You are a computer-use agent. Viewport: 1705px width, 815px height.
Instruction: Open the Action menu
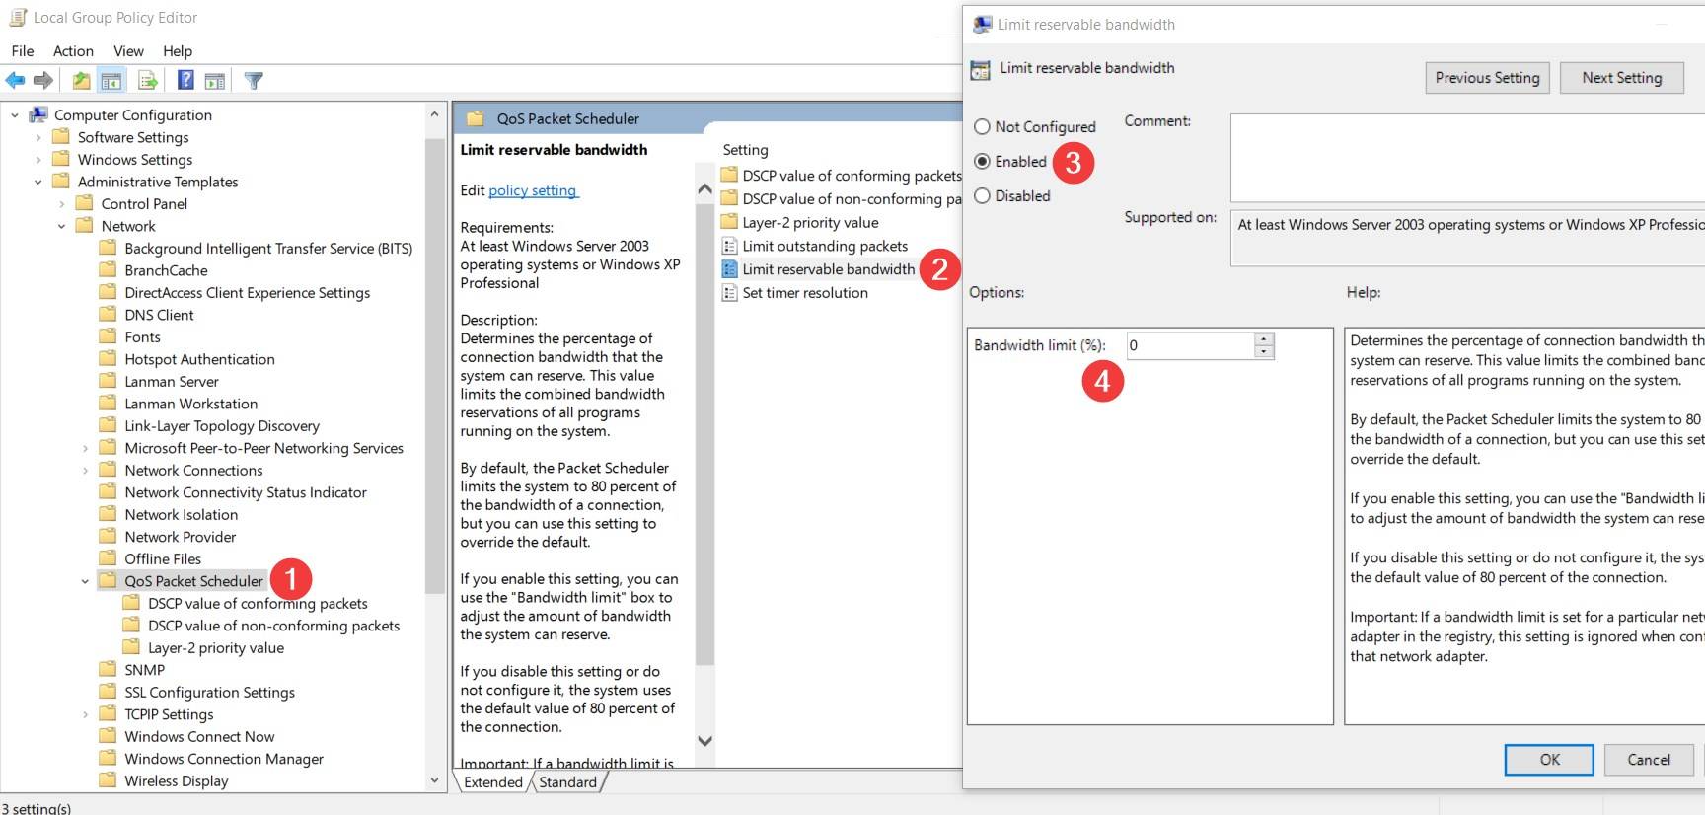pos(73,51)
